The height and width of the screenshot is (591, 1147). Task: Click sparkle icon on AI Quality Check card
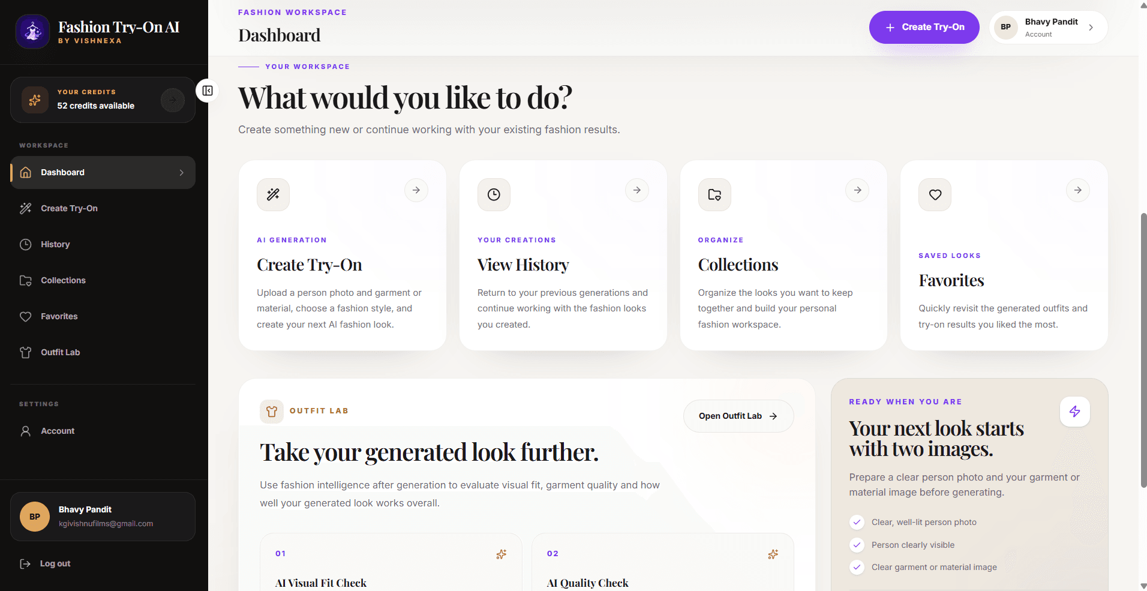pyautogui.click(x=773, y=554)
